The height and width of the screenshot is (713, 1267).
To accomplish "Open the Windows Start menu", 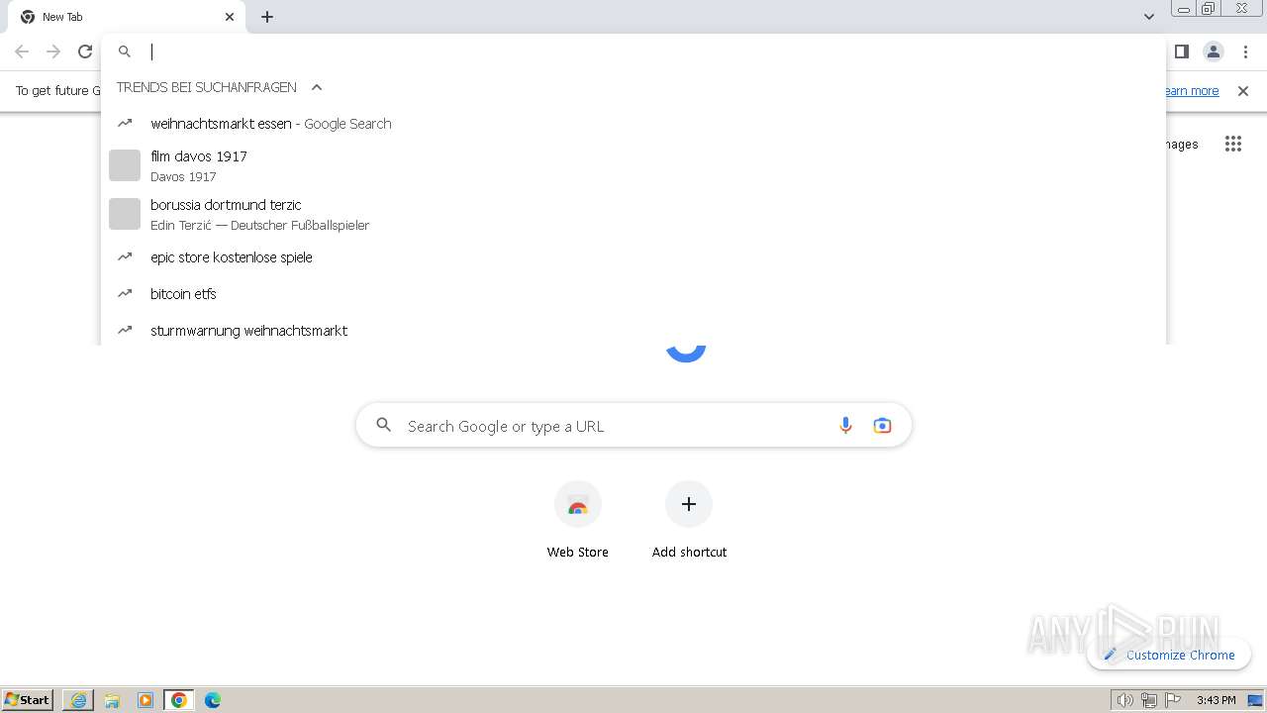I will 28,700.
